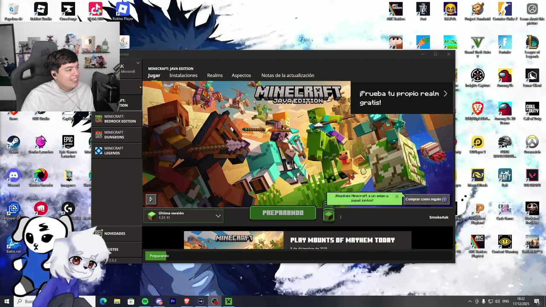This screenshot has width=546, height=307.
Task: Open the League of Legends shortcut
Action: pos(532,47)
